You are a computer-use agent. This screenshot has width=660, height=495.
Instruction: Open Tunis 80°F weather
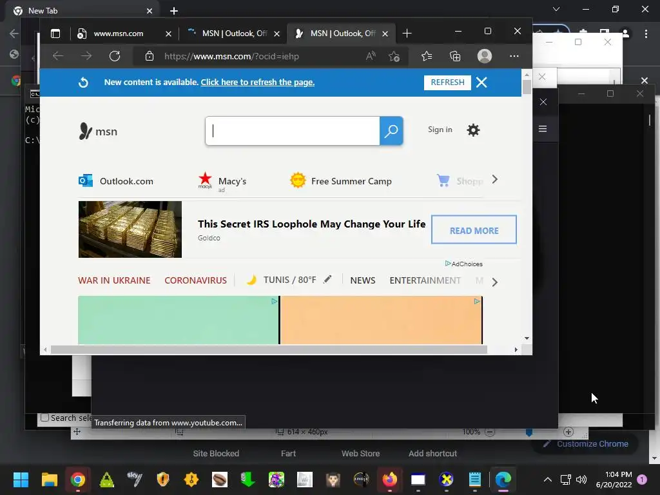pyautogui.click(x=289, y=280)
